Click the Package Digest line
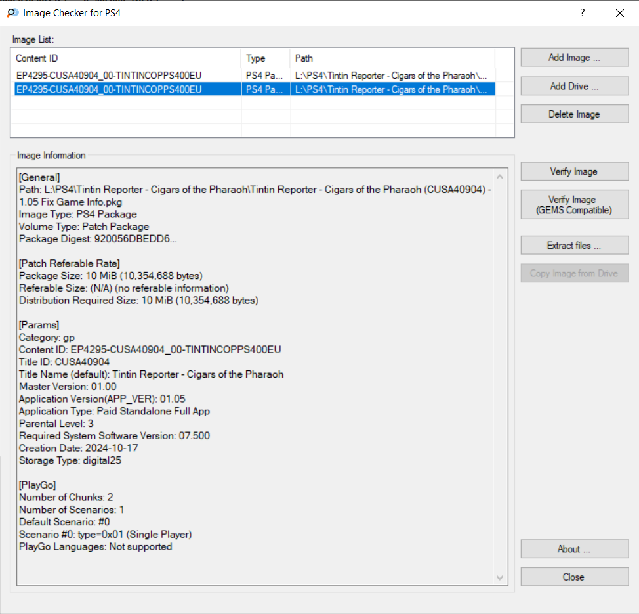This screenshot has height=614, width=639. point(98,238)
